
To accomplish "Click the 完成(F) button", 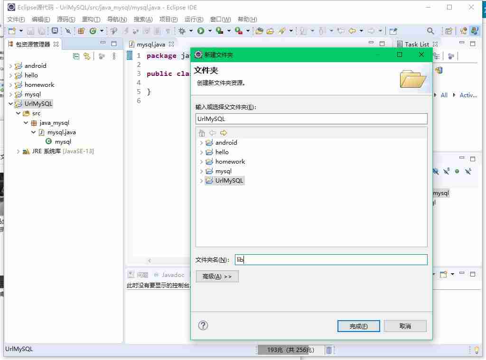I will pyautogui.click(x=358, y=326).
